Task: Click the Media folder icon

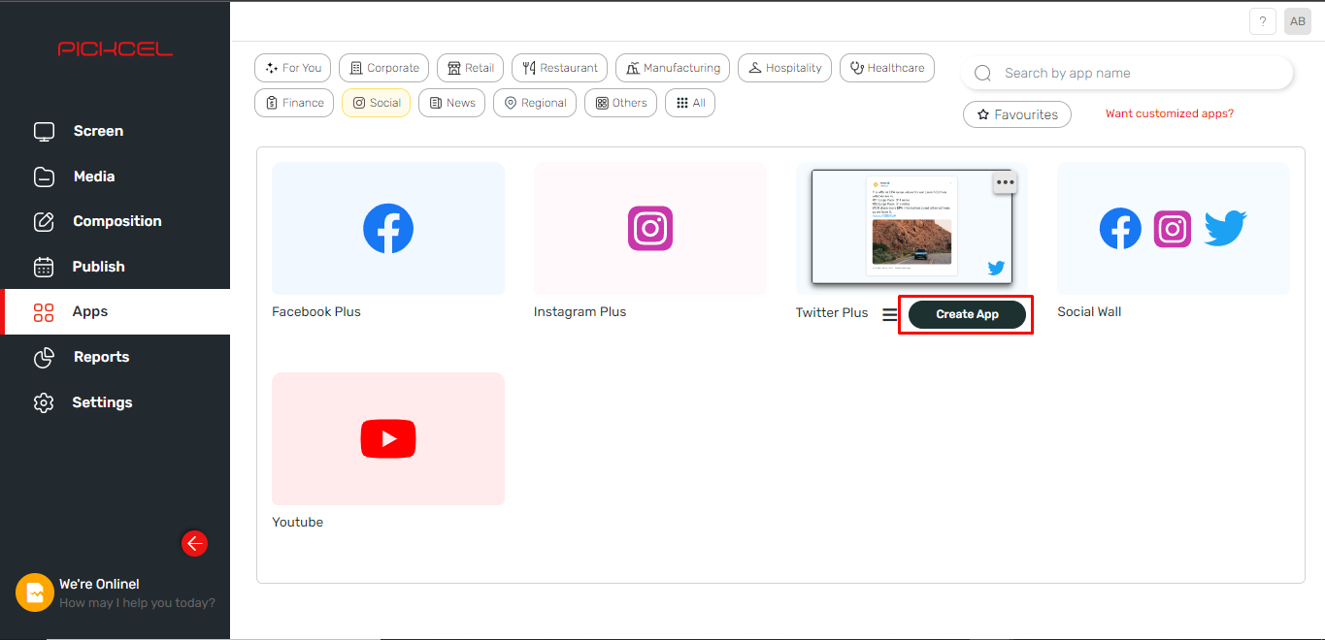Action: click(44, 176)
